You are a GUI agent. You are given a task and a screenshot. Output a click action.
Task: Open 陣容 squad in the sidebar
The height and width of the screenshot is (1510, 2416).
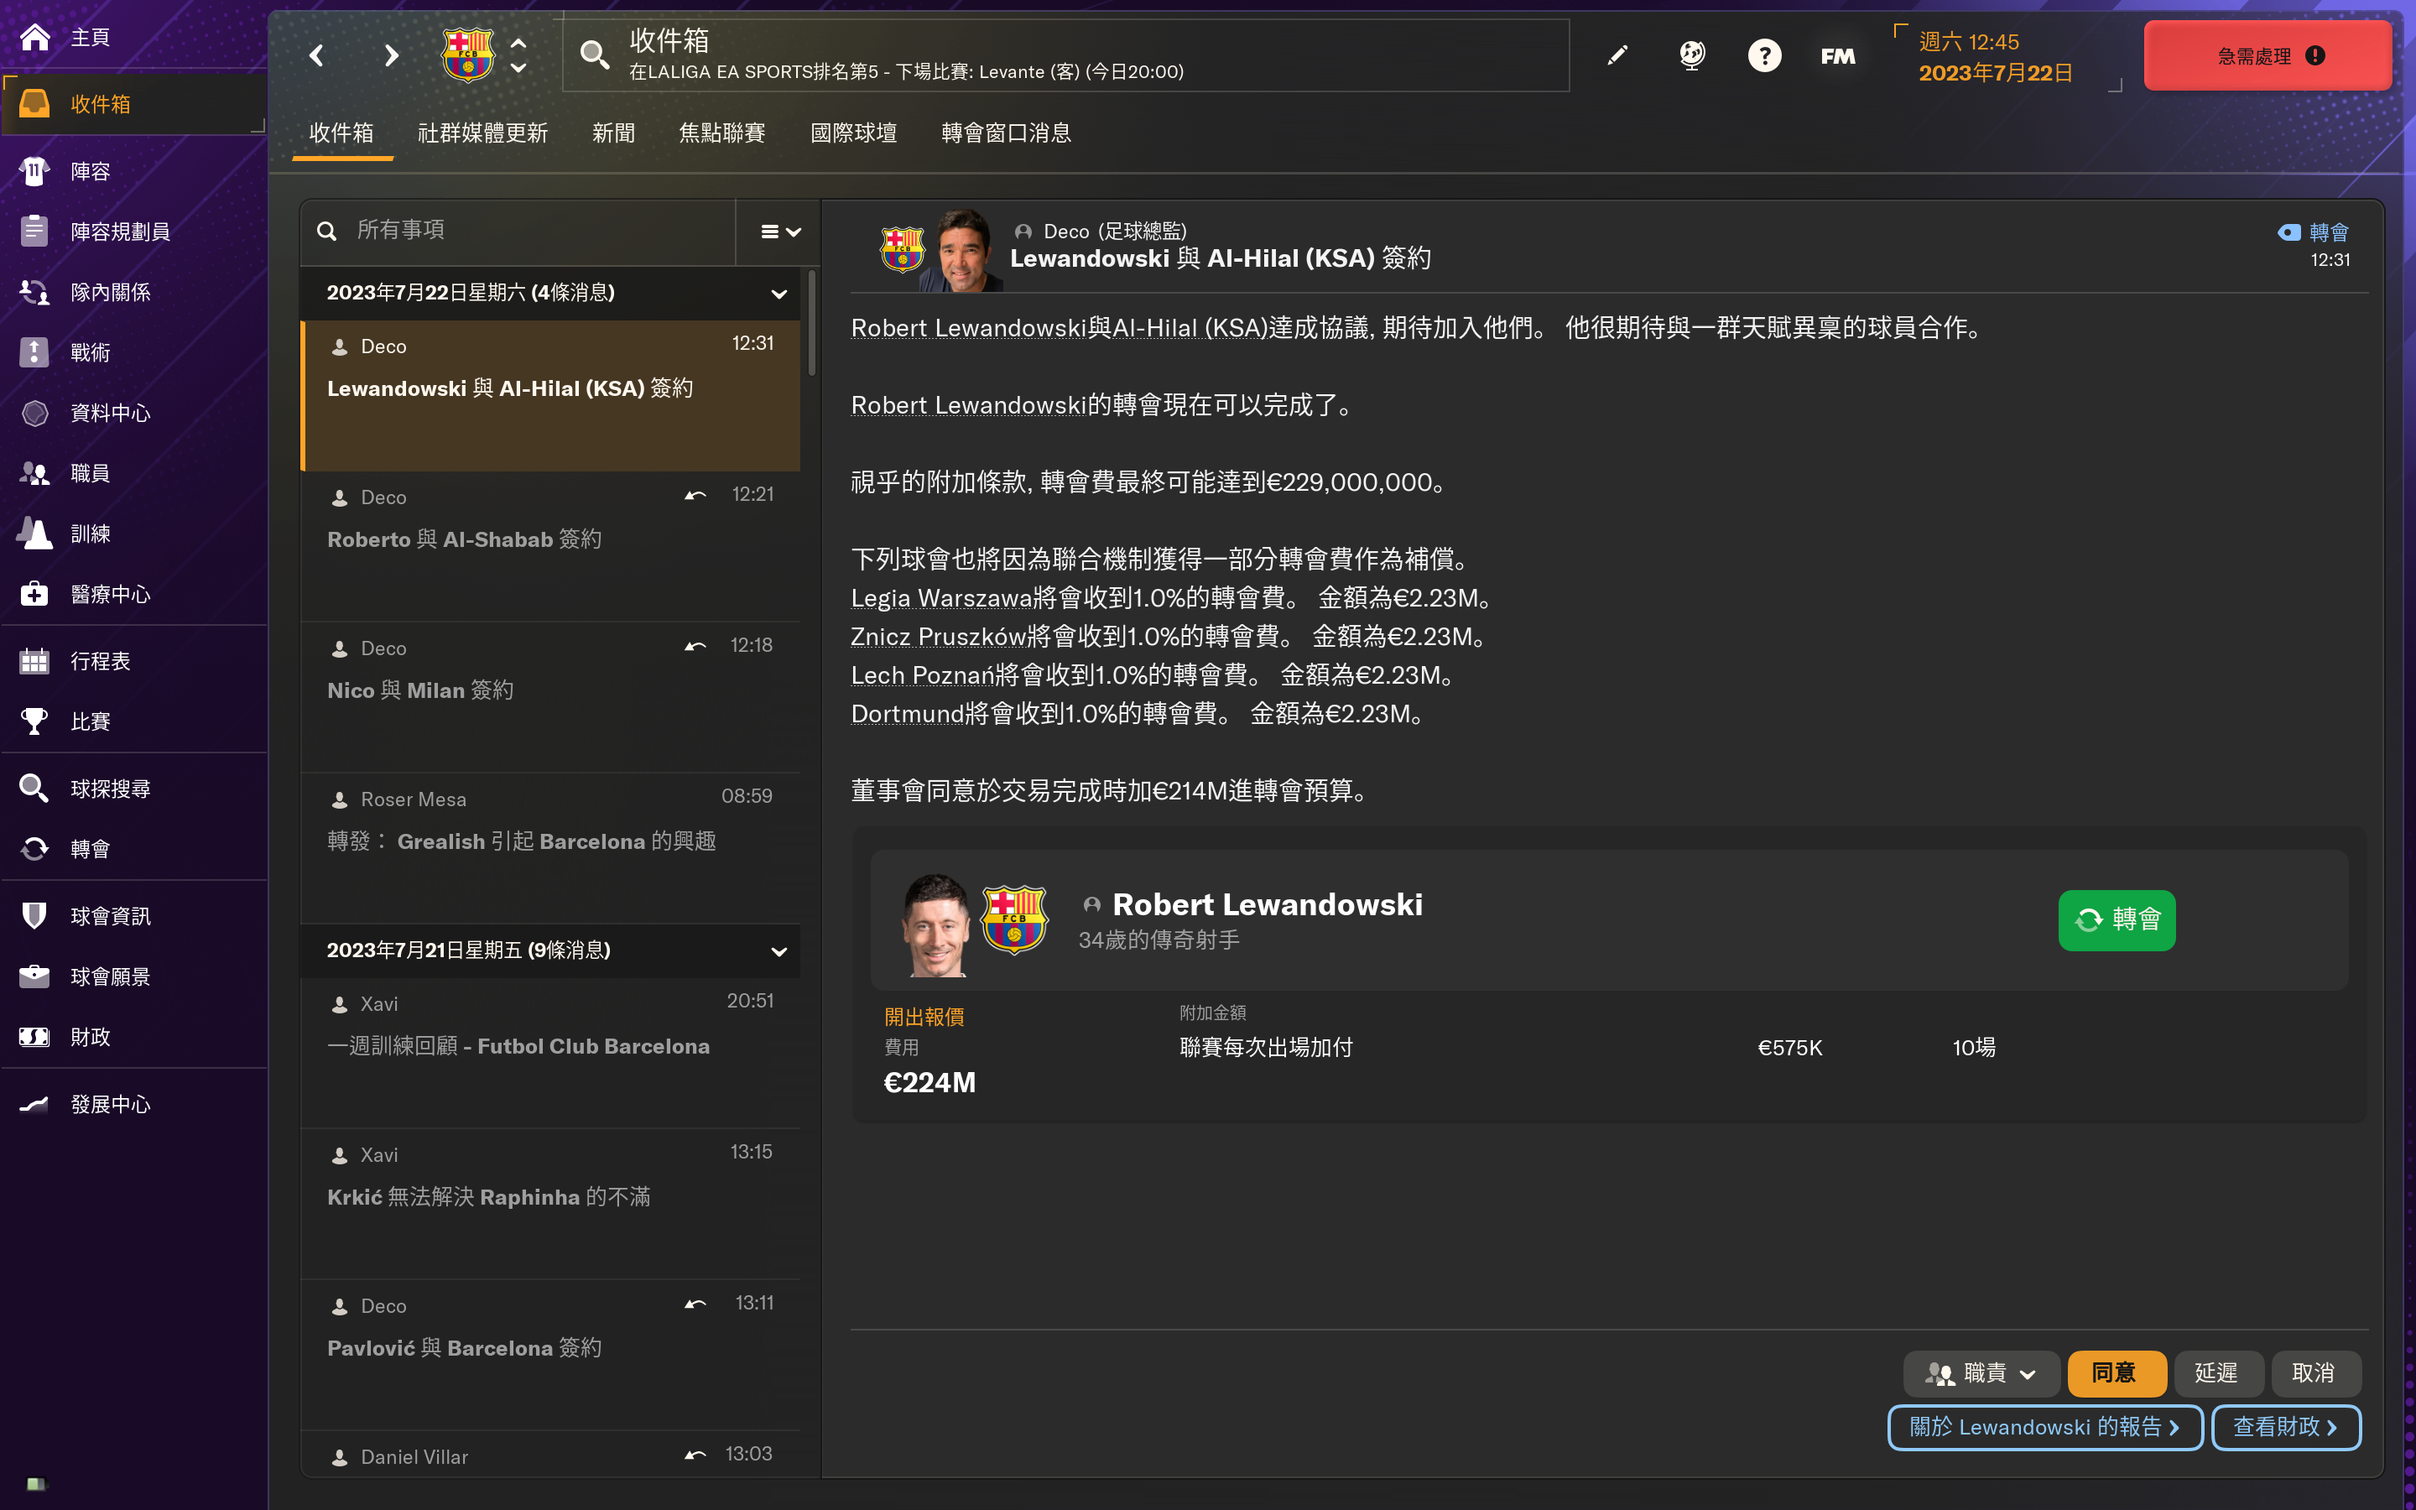click(133, 171)
